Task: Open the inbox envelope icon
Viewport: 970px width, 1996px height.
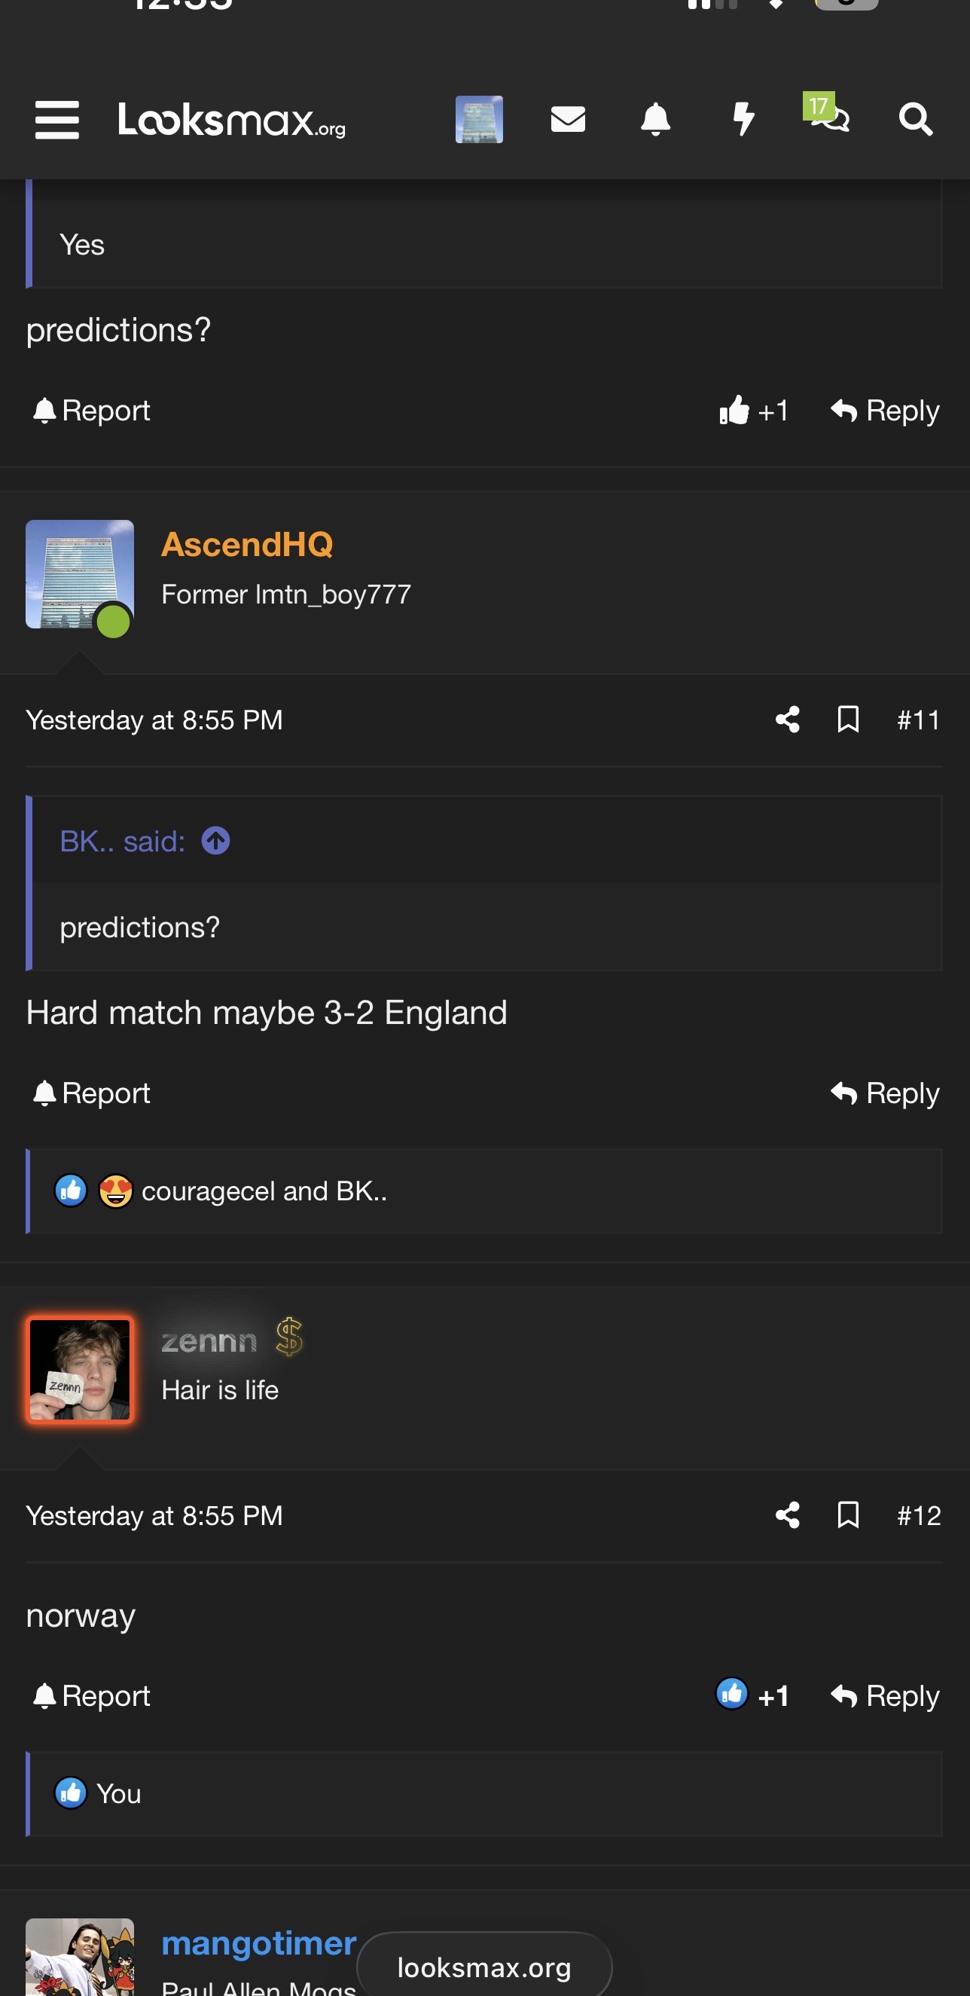Action: 567,119
